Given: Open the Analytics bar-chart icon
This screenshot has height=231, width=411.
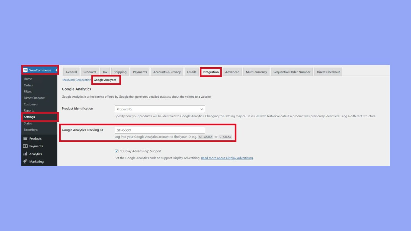Looking at the screenshot, I should (25, 154).
